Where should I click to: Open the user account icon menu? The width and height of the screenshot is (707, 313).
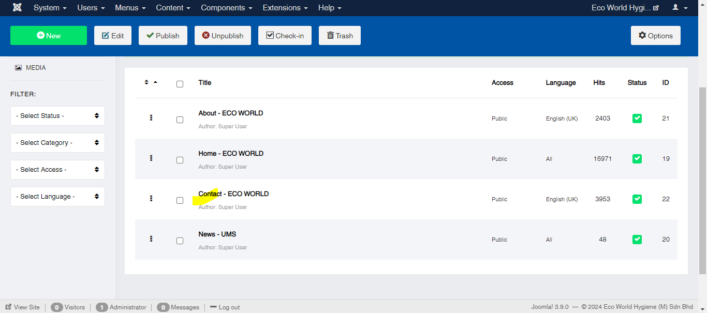tap(680, 8)
